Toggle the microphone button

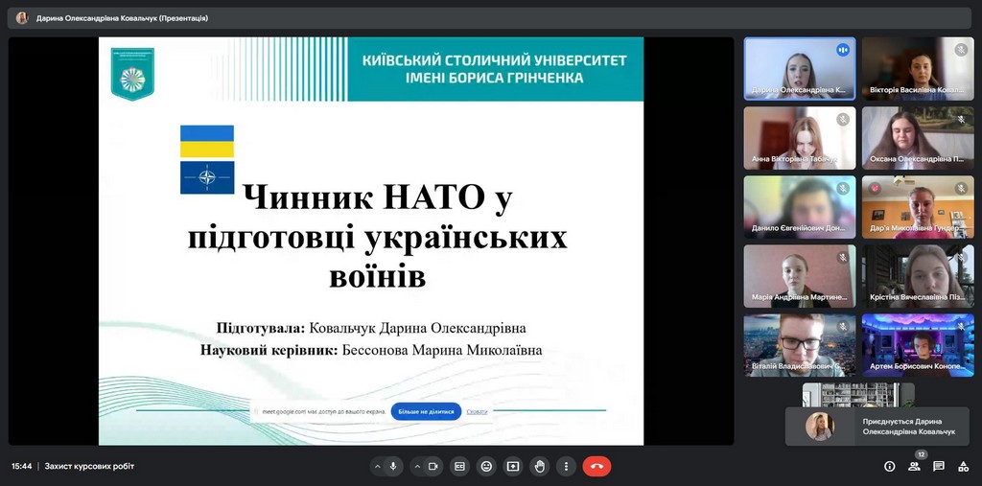(393, 466)
